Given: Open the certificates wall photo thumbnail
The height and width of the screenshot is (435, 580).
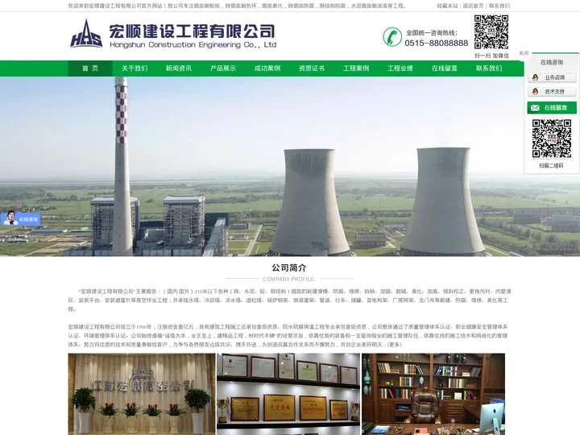Looking at the screenshot, I should pyautogui.click(x=288, y=394).
